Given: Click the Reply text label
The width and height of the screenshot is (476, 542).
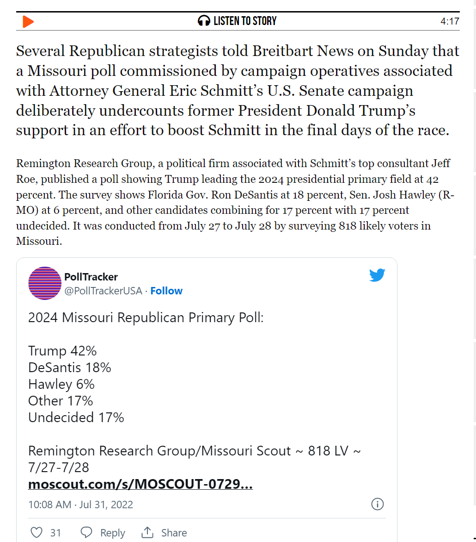Looking at the screenshot, I should 113,533.
